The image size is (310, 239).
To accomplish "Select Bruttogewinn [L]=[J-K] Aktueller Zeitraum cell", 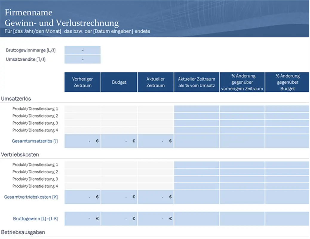I will click(156, 219).
